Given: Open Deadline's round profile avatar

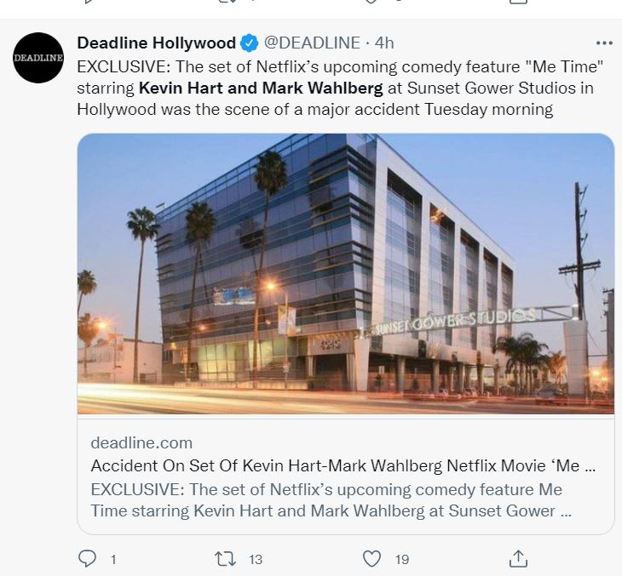Looking at the screenshot, I should pyautogui.click(x=39, y=58).
